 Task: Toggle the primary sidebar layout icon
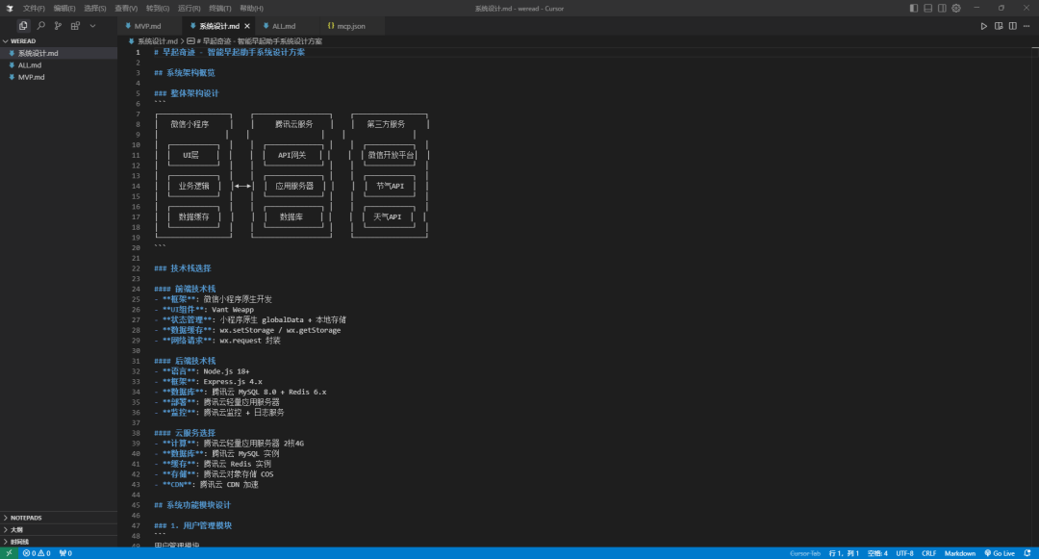pyautogui.click(x=914, y=8)
